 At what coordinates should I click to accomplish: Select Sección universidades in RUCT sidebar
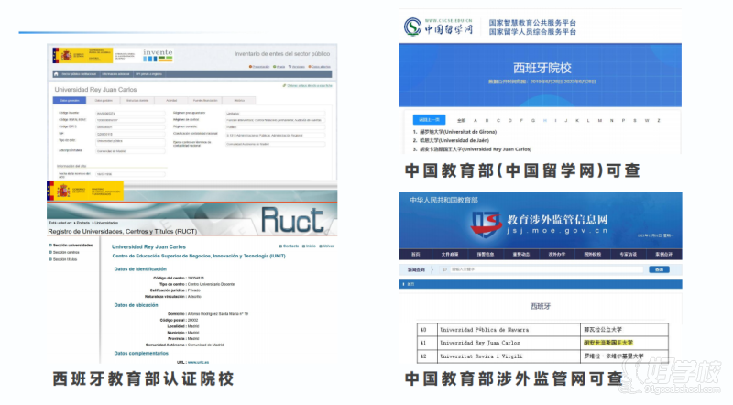pos(74,246)
